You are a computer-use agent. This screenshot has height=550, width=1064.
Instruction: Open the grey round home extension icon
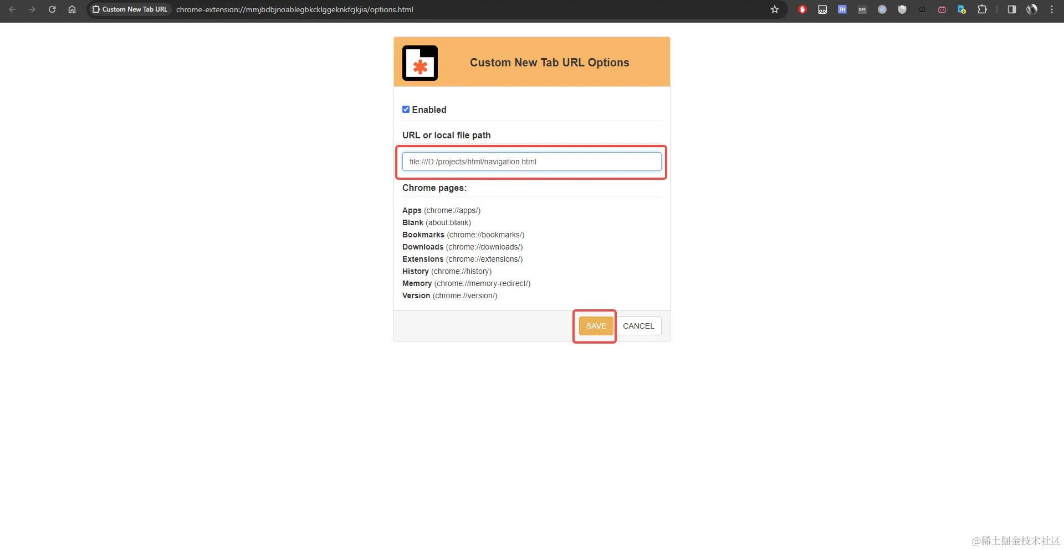pos(882,9)
